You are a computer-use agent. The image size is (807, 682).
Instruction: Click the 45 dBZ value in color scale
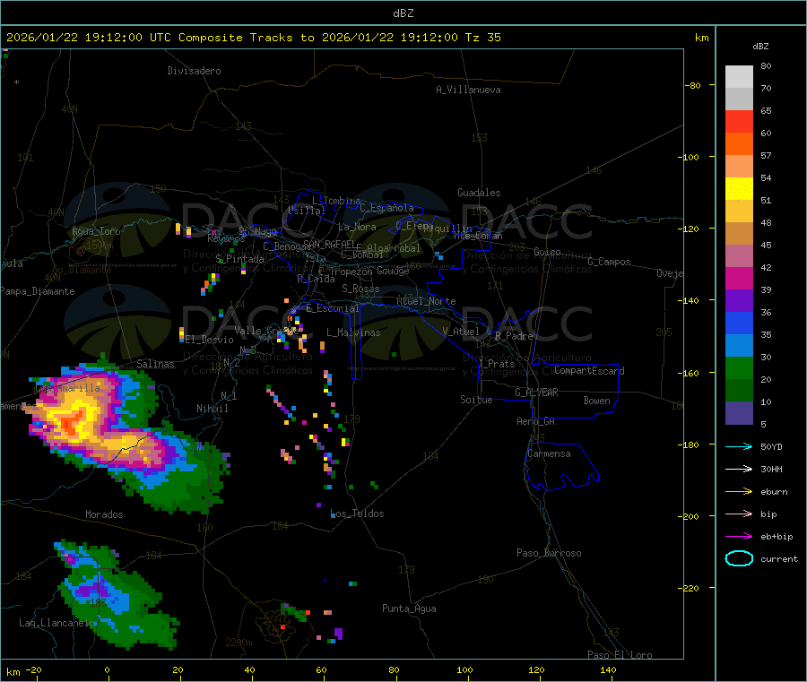click(x=766, y=245)
